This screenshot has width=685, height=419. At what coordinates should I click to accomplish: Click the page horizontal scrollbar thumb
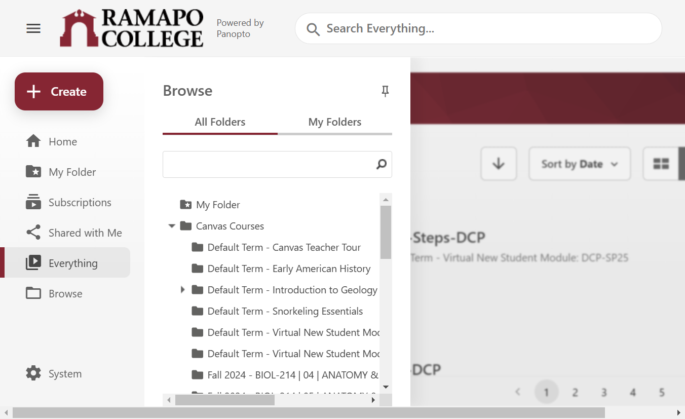[309, 412]
